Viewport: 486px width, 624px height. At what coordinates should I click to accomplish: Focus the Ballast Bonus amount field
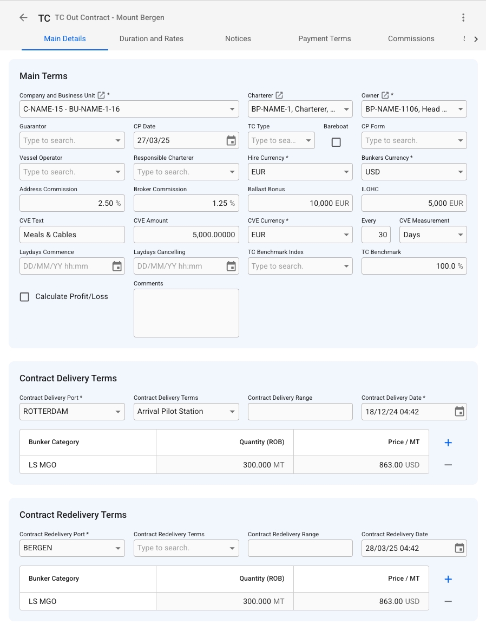click(292, 204)
